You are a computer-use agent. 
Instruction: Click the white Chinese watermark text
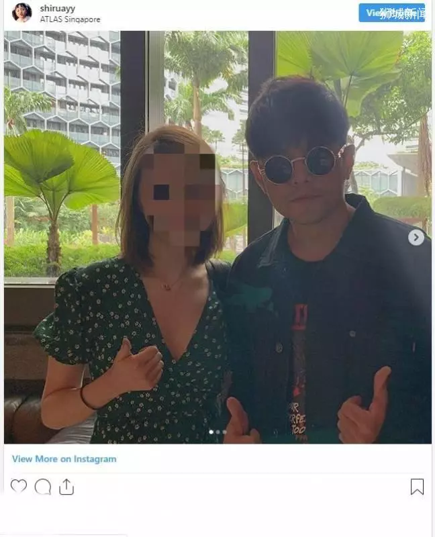403,13
